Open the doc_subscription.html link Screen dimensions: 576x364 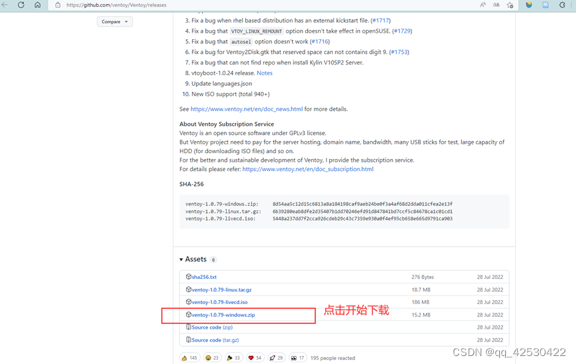tap(308, 169)
